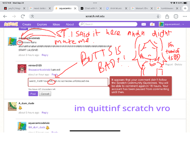This screenshot has width=190, height=142.
Task: Switch to the yay3 tab
Action: pyautogui.click(x=13, y=8)
